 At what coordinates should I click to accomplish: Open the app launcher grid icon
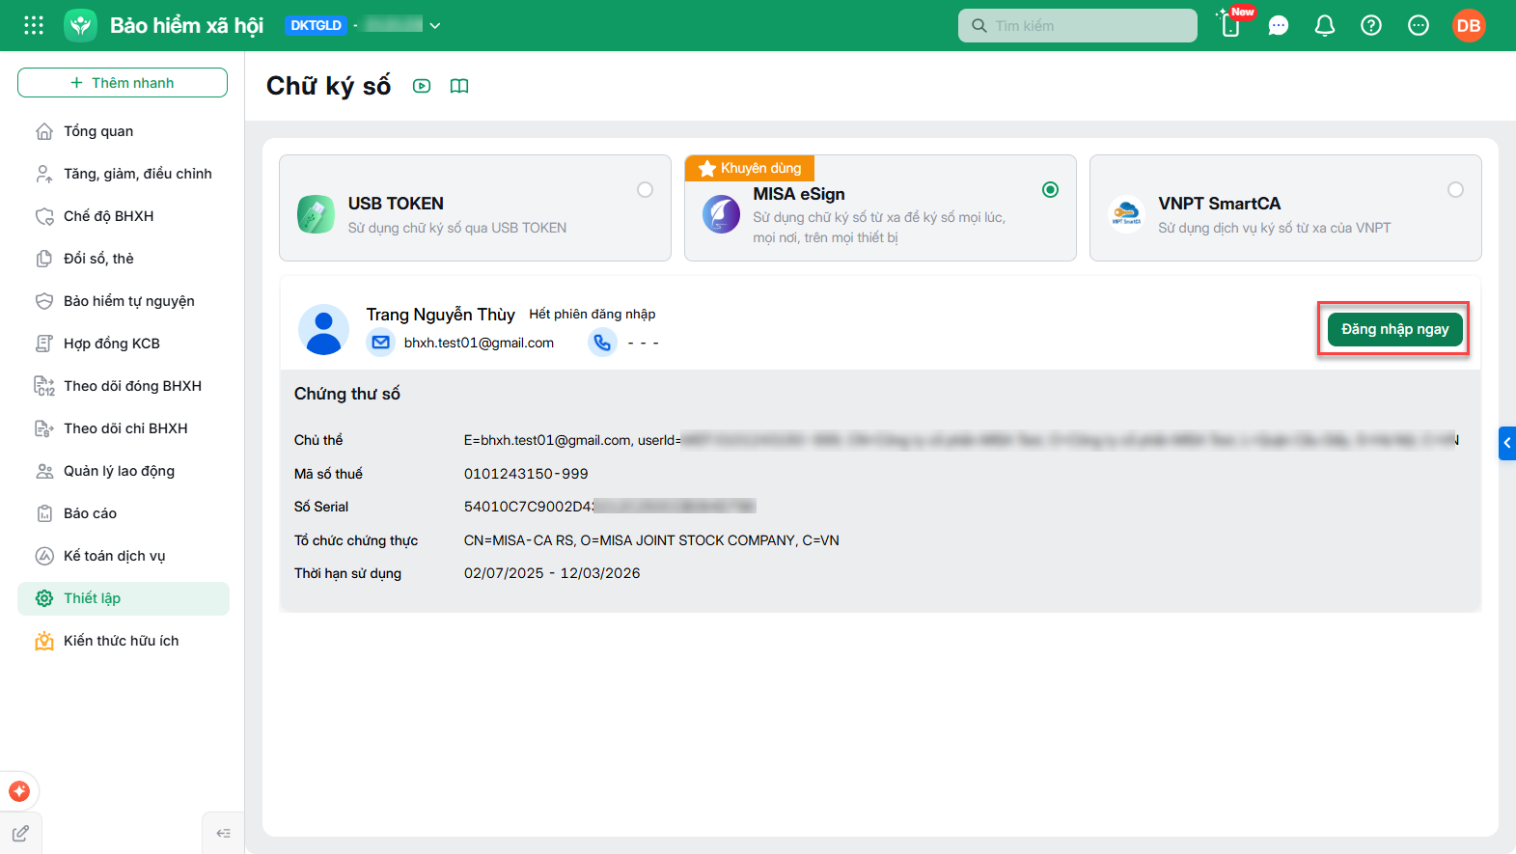tap(34, 25)
